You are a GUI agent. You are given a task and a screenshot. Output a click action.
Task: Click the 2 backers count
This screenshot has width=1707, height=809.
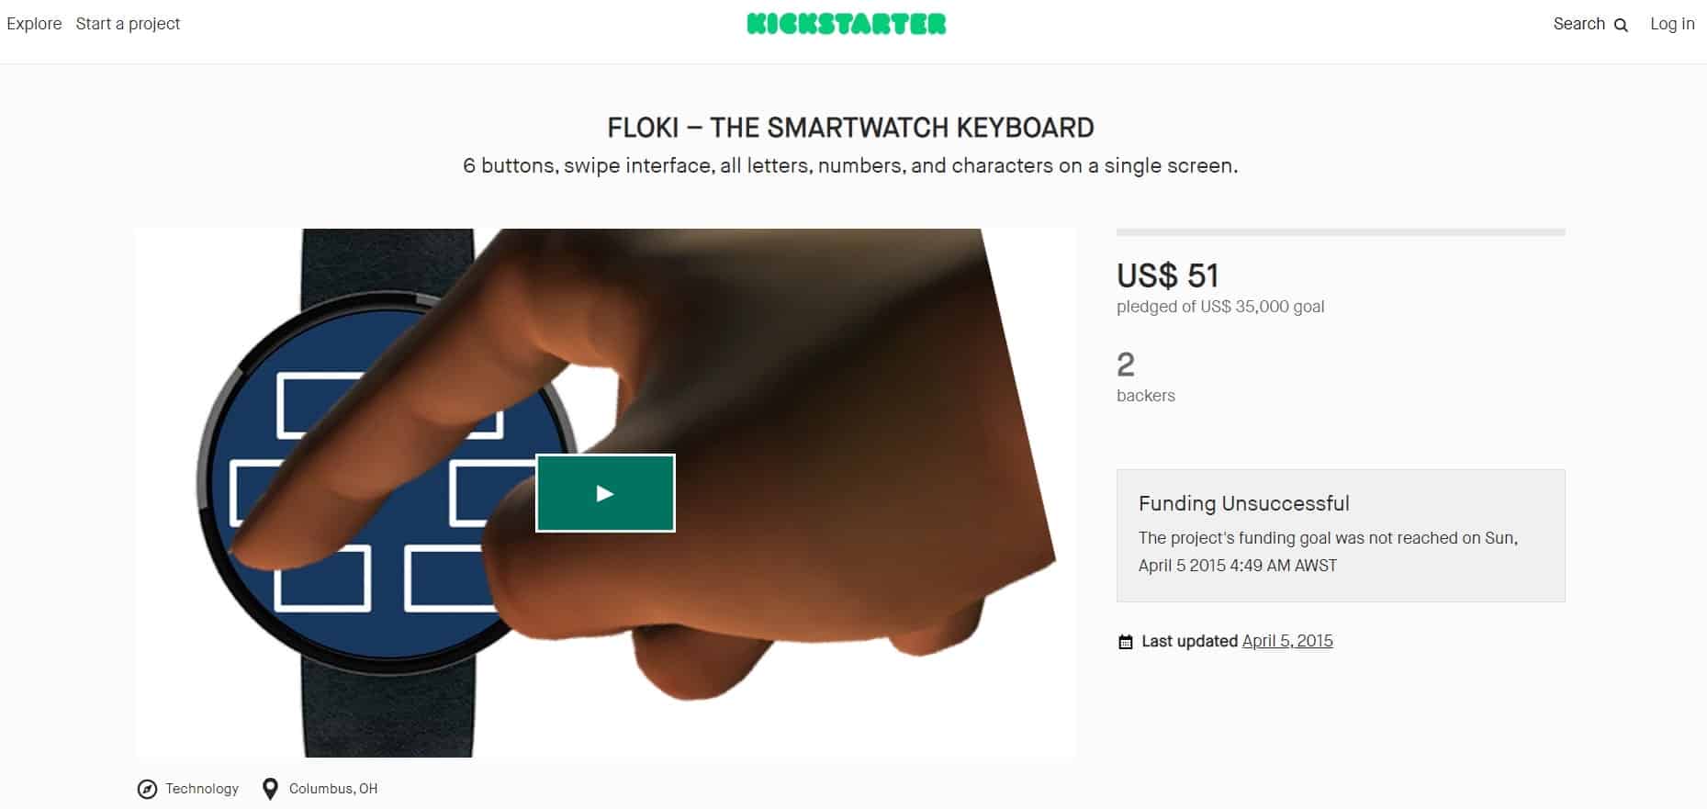point(1126,365)
